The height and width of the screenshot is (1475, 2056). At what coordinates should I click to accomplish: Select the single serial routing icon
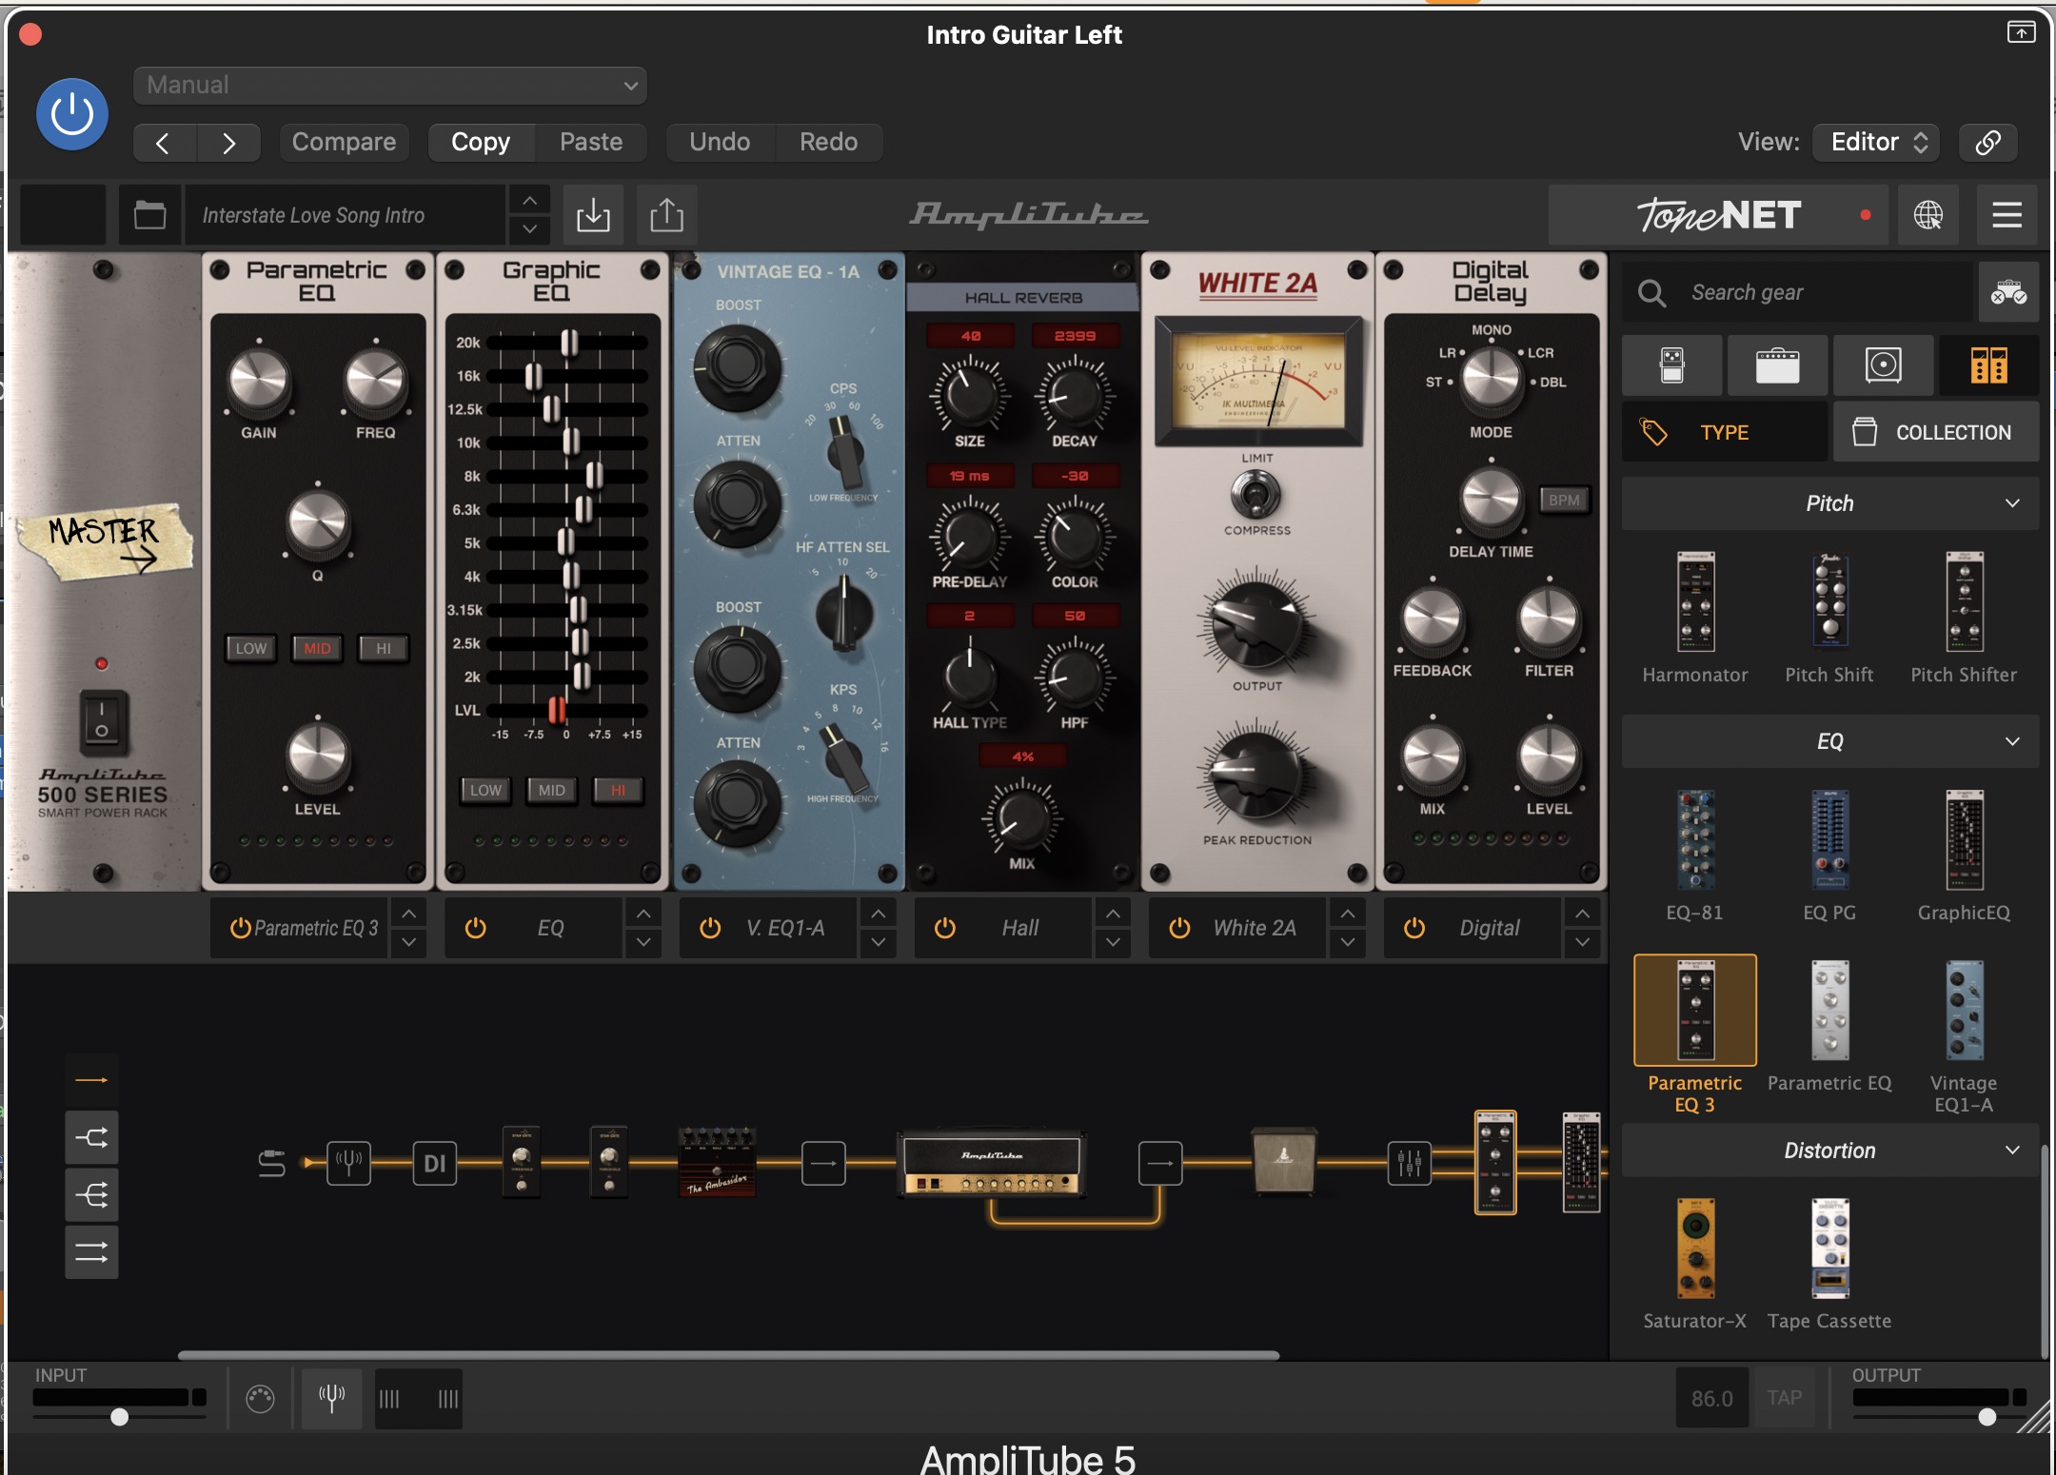click(91, 1080)
